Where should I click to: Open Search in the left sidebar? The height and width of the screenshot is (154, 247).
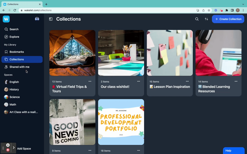pyautogui.click(x=14, y=29)
